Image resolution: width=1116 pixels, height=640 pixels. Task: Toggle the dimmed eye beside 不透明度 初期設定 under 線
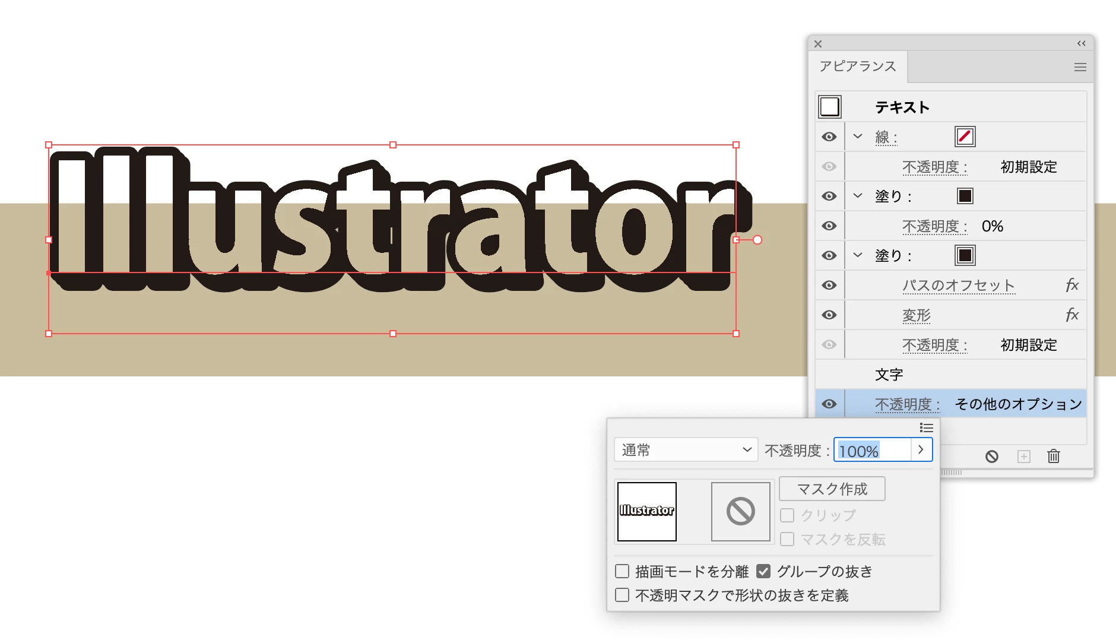(829, 166)
